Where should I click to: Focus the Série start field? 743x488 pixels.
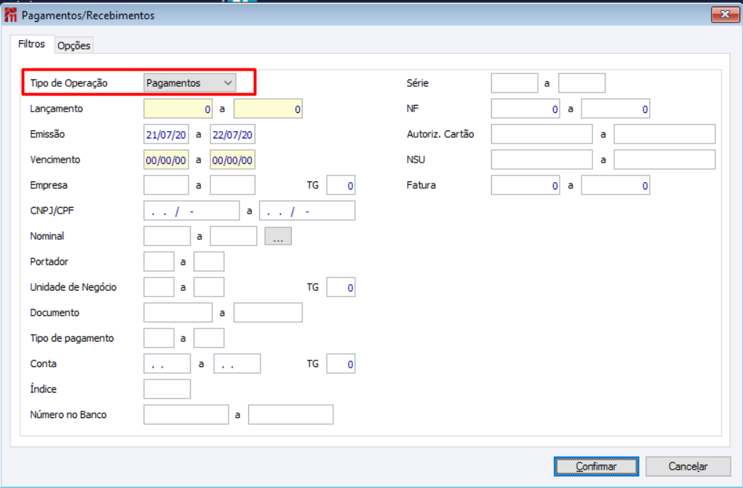(x=514, y=83)
